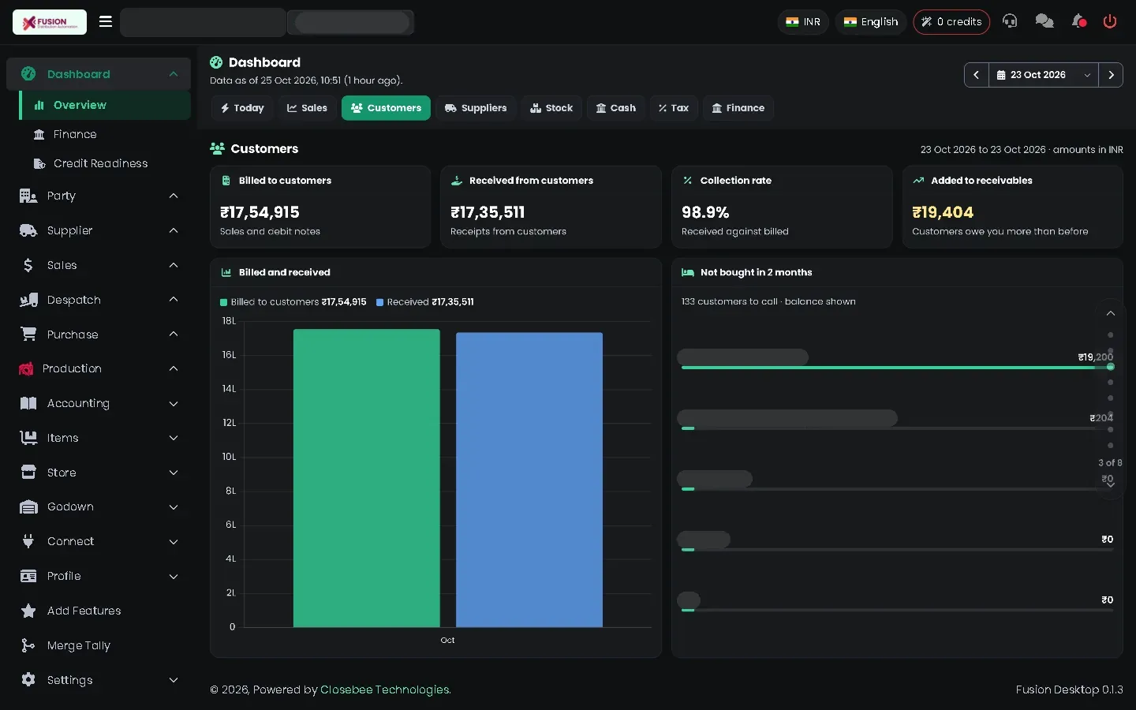Open the 23 Oct 2026 date dropdown
The image size is (1136, 710).
click(1044, 75)
